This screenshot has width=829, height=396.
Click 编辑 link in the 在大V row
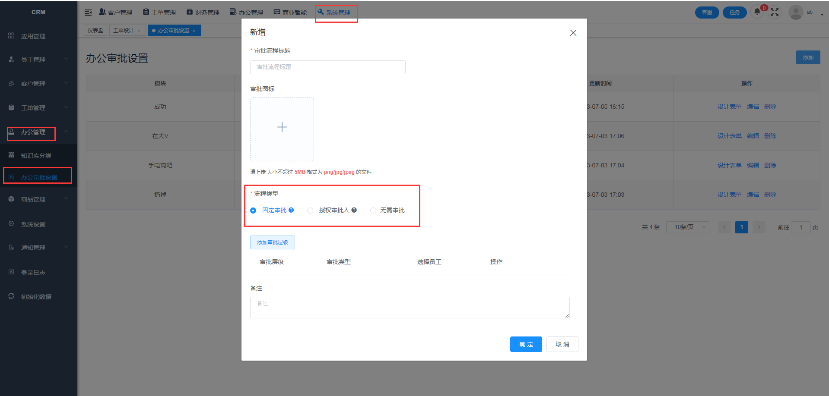[753, 136]
